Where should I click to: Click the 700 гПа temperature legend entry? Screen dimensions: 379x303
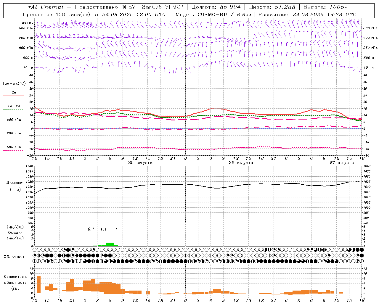(x=14, y=133)
